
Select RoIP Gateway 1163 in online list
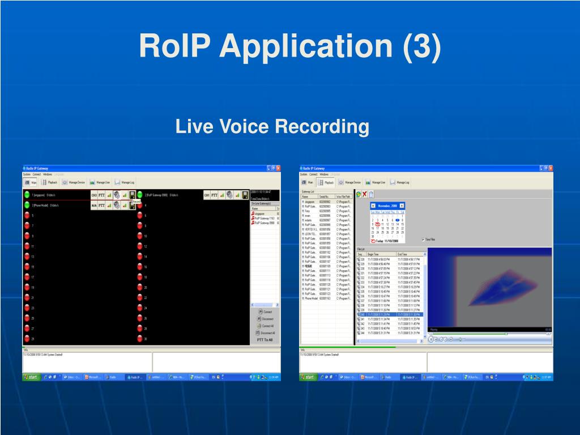(x=265, y=218)
